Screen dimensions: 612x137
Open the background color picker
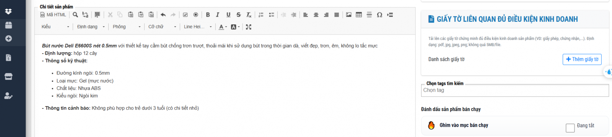pyautogui.click(x=235, y=27)
